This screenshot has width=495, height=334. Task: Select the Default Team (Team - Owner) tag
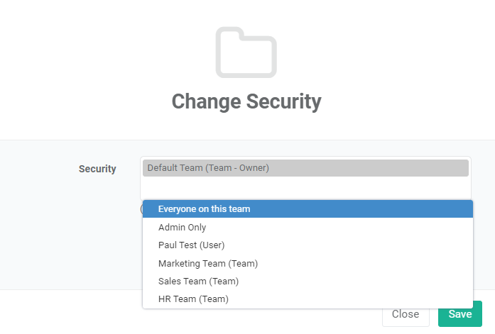click(x=305, y=168)
